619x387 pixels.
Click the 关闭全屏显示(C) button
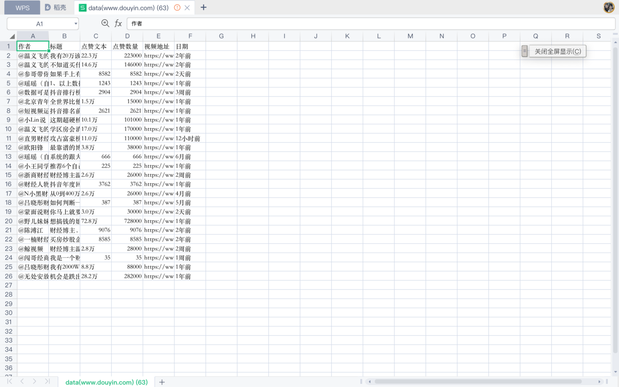(x=558, y=51)
